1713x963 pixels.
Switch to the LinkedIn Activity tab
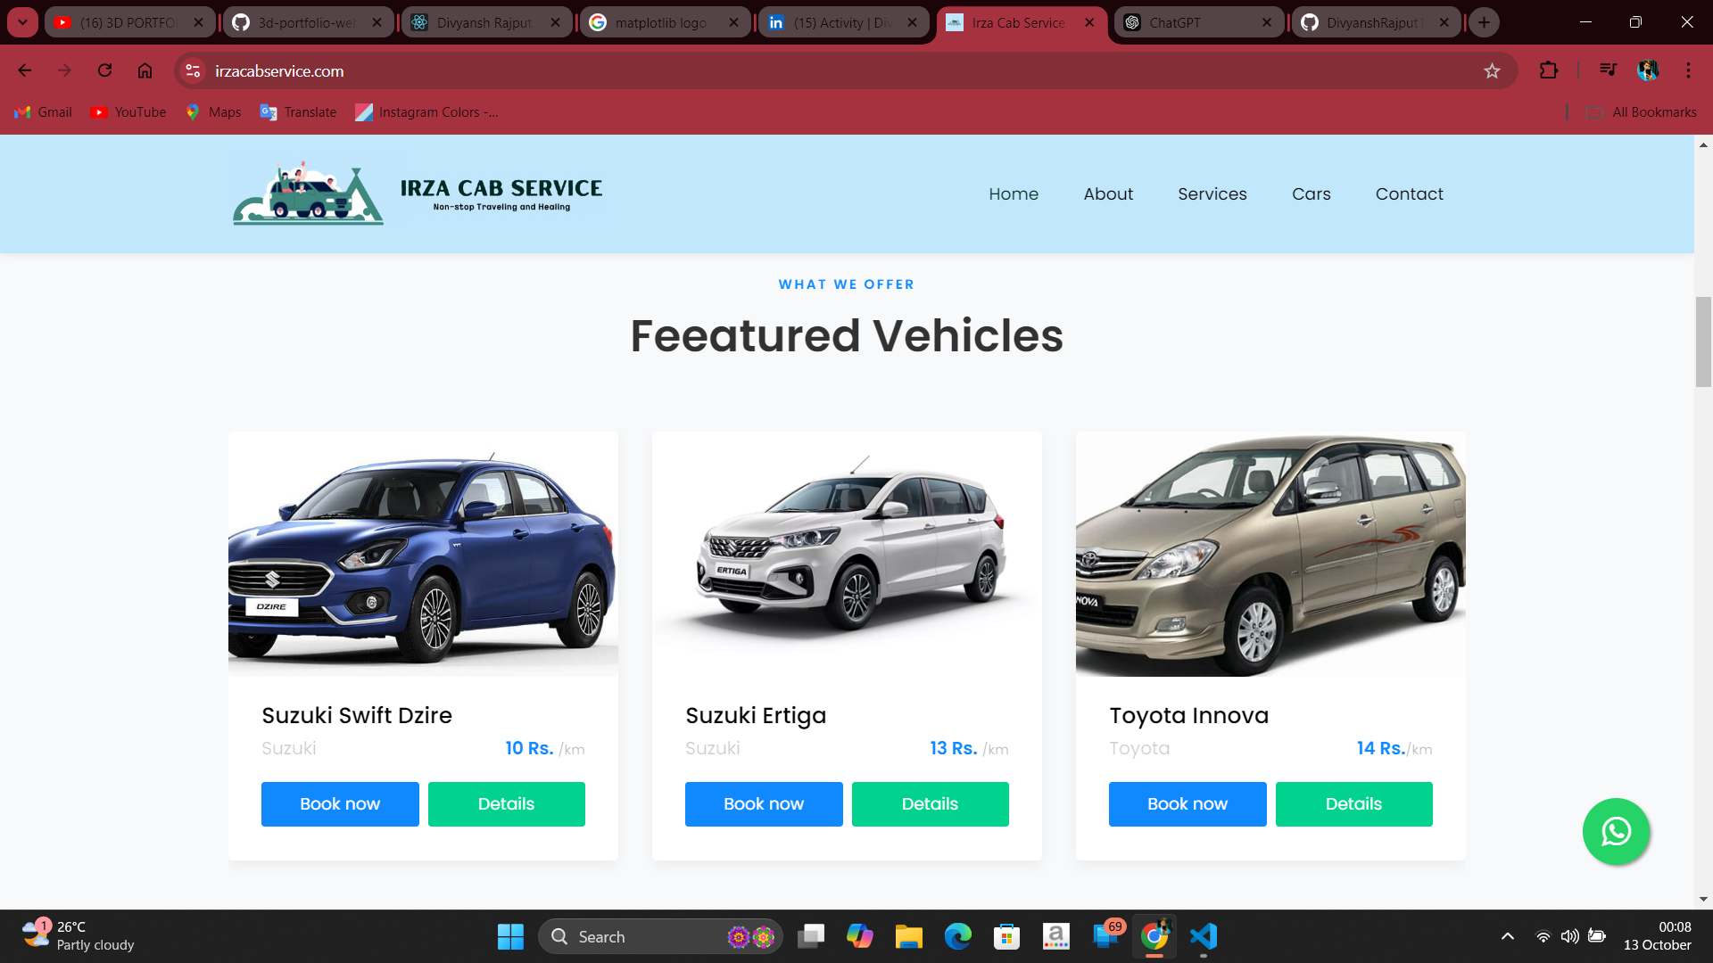pyautogui.click(x=842, y=22)
